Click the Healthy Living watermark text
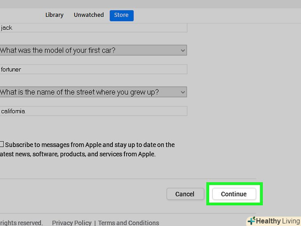Viewport: 301px width, 226px height. pos(278,221)
